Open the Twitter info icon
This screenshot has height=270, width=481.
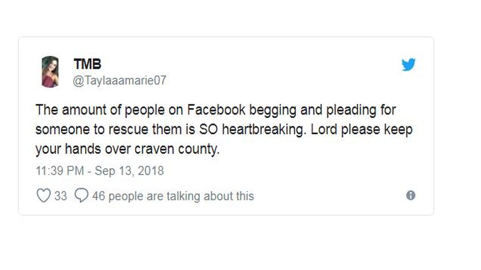click(x=411, y=195)
